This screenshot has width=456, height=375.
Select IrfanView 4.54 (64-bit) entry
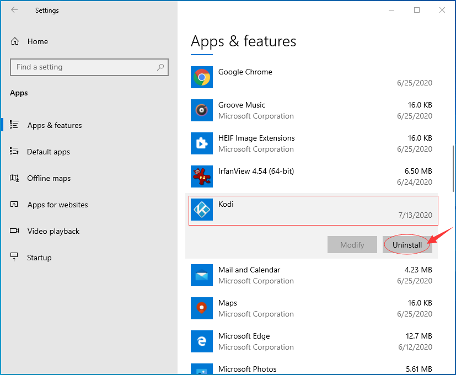pyautogui.click(x=256, y=171)
